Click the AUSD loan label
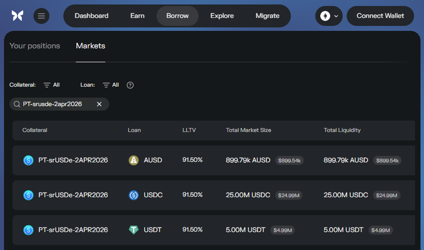The width and height of the screenshot is (424, 250). 153,160
